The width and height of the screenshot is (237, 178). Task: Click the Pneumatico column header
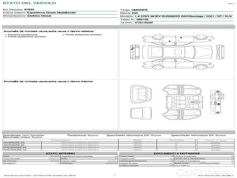click(x=61, y=140)
